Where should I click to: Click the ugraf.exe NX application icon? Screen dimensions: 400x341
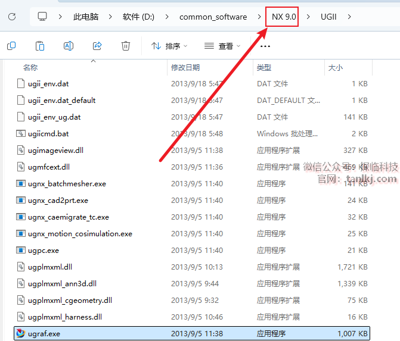(x=21, y=333)
